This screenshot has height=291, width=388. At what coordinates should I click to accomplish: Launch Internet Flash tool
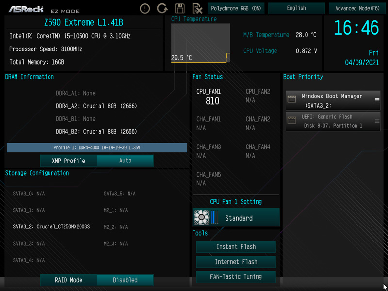(236, 262)
